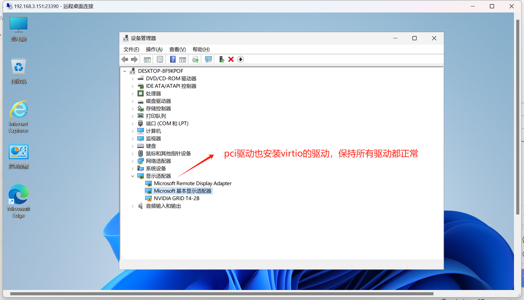The image size is (524, 300).
Task: Minimize the 设备管理器 window
Action: click(395, 38)
